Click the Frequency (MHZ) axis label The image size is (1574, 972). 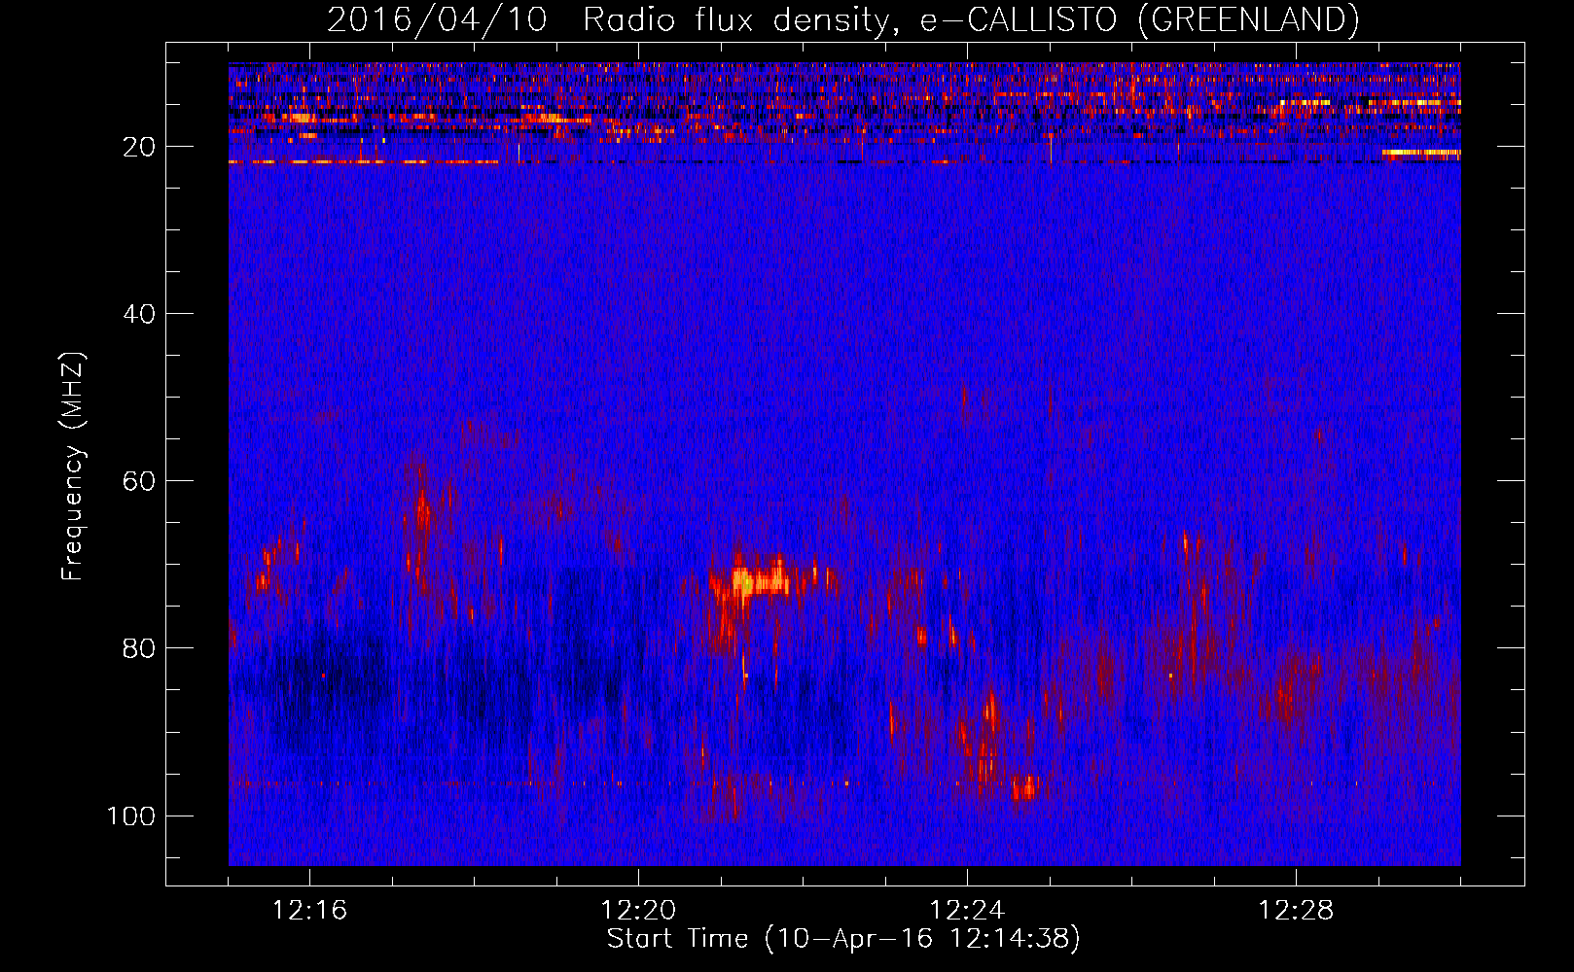click(73, 467)
